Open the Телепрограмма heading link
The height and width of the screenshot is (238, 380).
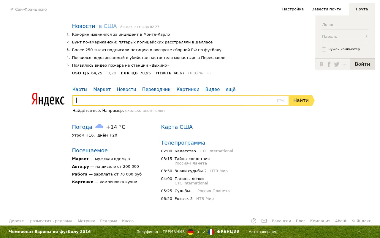pos(183,143)
